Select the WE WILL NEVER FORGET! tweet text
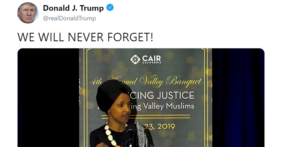 point(85,37)
